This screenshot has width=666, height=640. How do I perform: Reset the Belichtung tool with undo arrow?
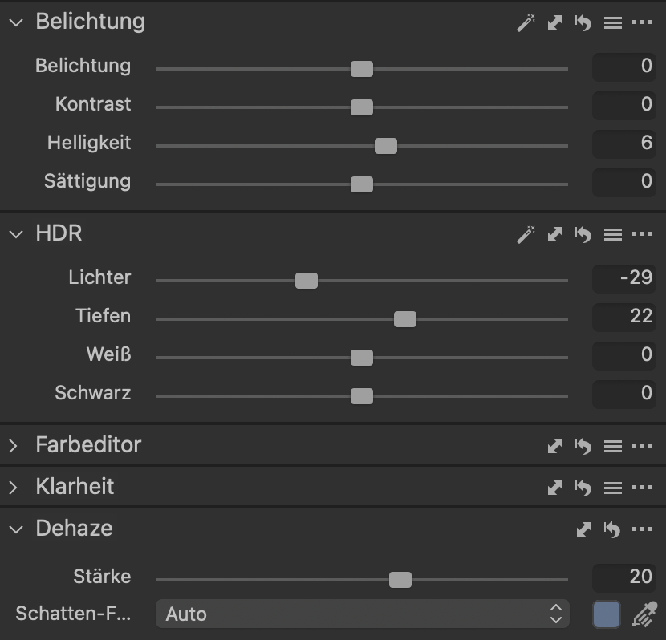583,23
